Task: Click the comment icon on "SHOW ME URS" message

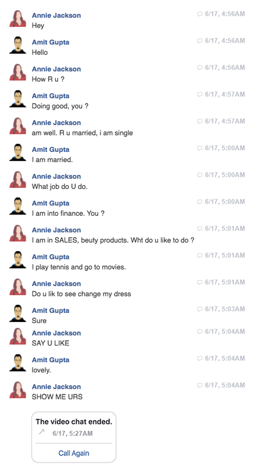Action: coord(199,385)
